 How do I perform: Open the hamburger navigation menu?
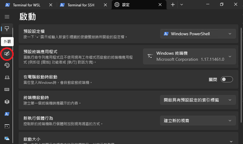click(7, 17)
